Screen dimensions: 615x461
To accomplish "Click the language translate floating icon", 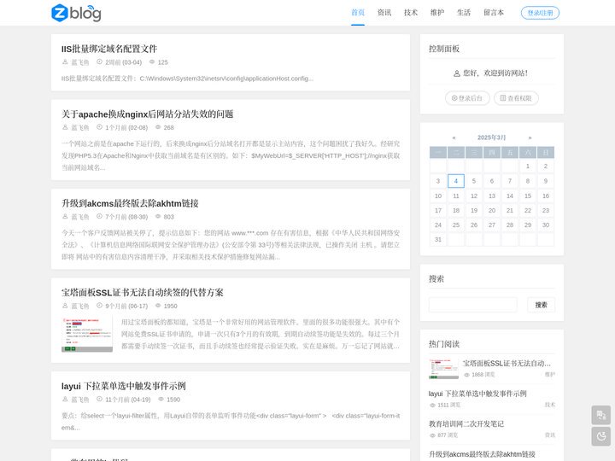I will pos(600,415).
